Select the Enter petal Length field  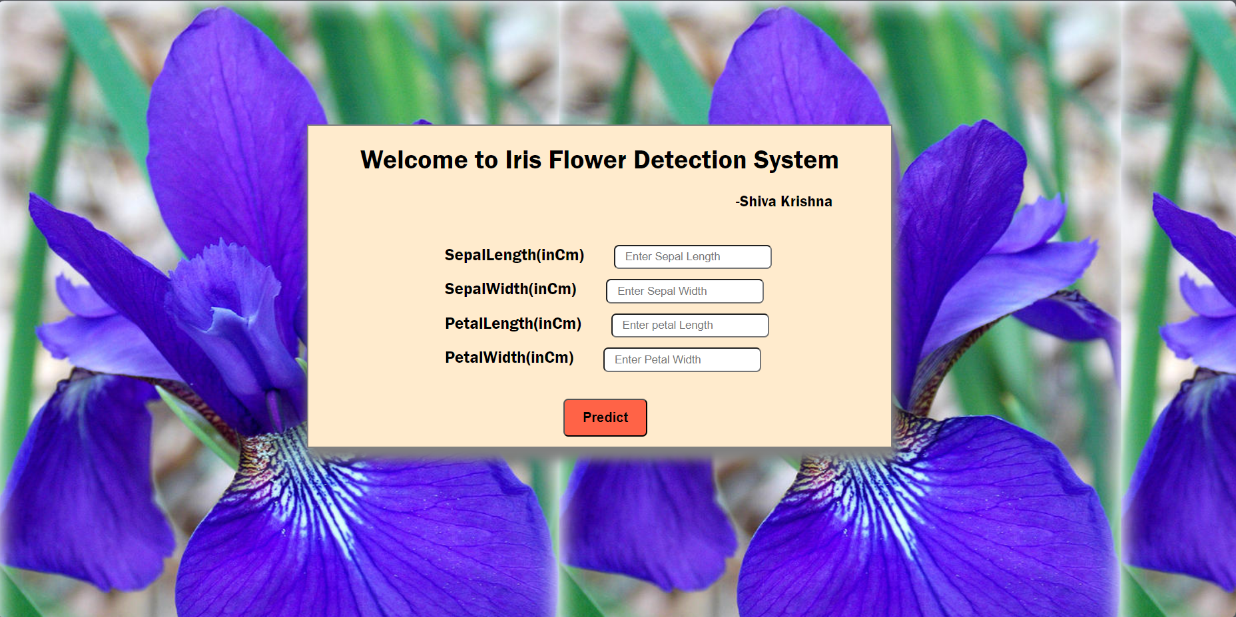click(690, 325)
